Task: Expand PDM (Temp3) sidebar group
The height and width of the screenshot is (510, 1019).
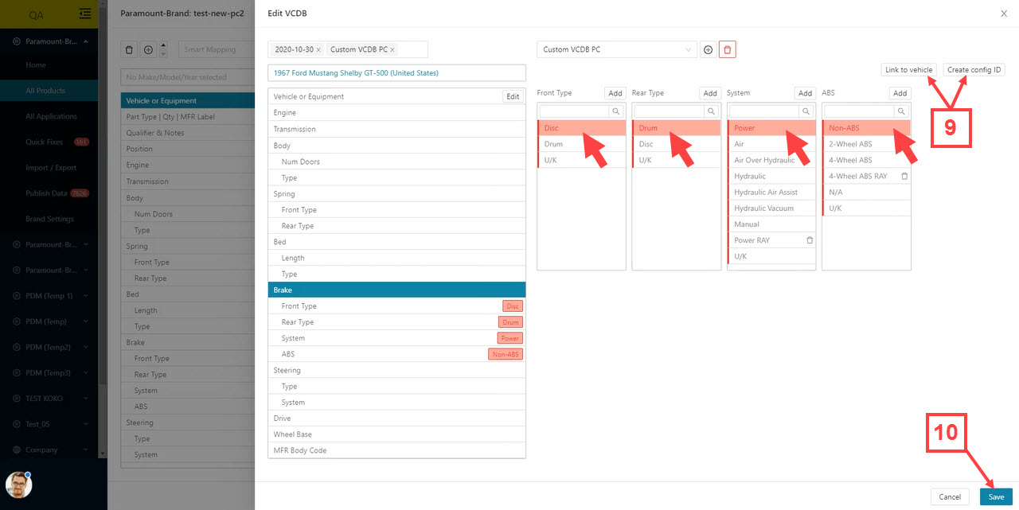Action: 85,372
